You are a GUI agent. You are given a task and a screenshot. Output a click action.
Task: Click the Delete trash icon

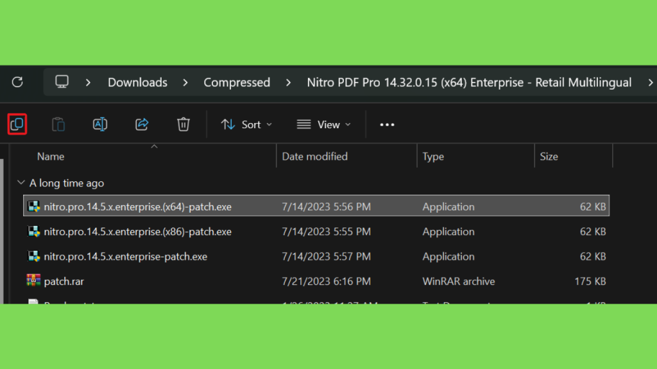click(183, 124)
